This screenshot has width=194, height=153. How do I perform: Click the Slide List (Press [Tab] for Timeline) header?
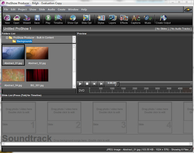coord(22,95)
